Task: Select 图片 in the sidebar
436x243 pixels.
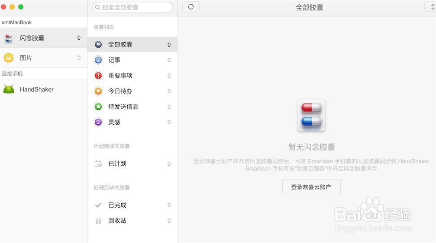Action: [43, 58]
